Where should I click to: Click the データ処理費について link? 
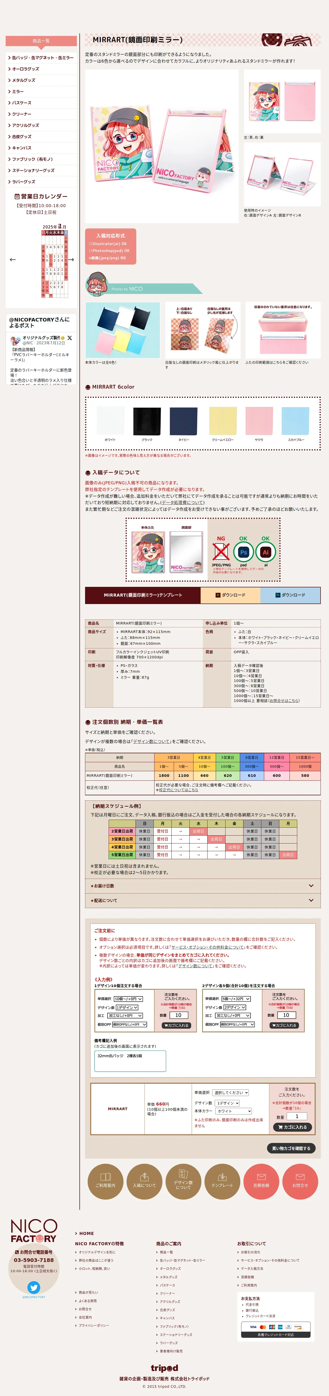(183, 502)
